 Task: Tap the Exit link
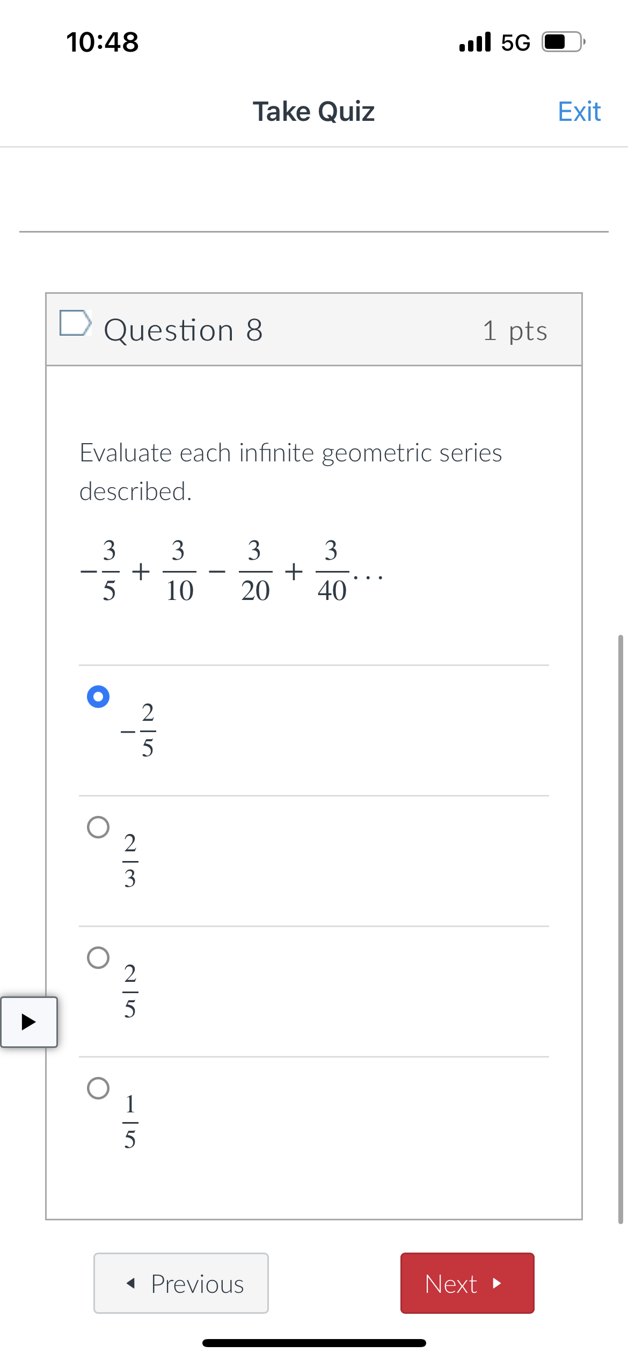(x=579, y=112)
